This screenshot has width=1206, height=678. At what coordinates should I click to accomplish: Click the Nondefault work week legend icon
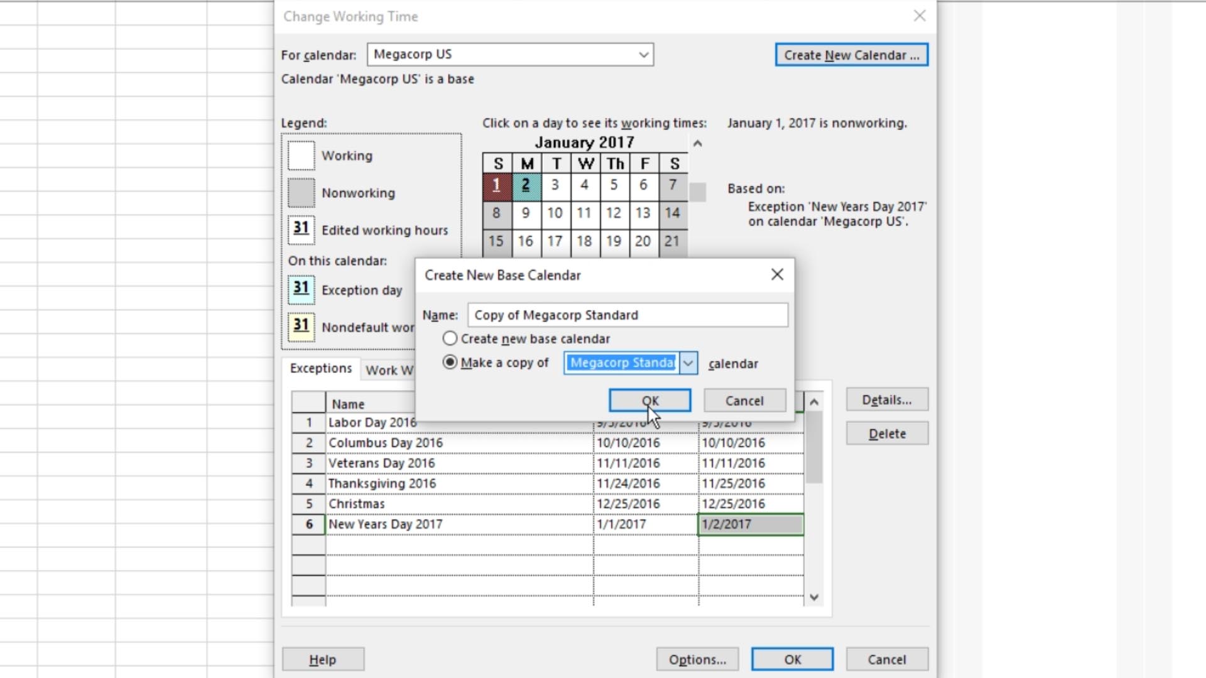pyautogui.click(x=301, y=327)
